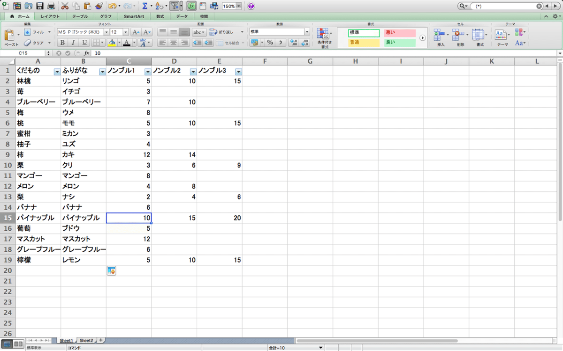Click the Undo arrow icon

point(112,6)
